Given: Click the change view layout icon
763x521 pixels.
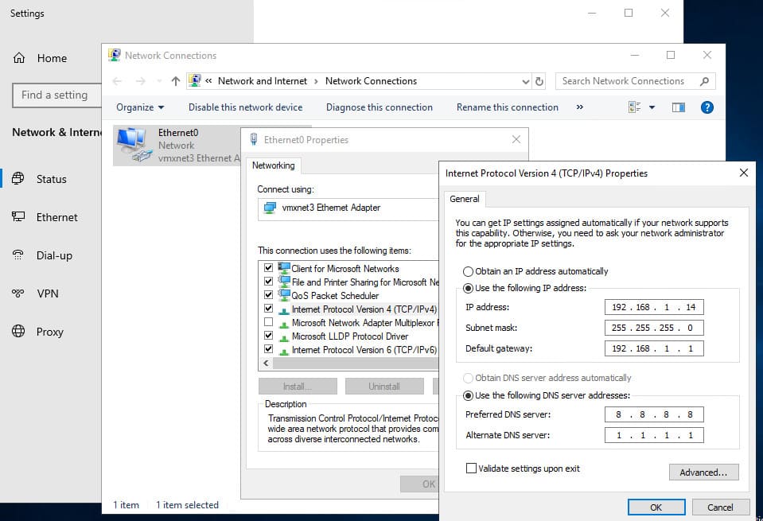Looking at the screenshot, I should pos(635,107).
